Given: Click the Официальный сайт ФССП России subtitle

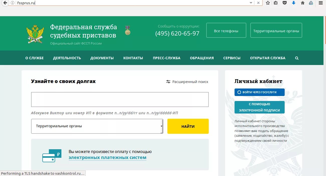Looking at the screenshot, I should (76, 43).
